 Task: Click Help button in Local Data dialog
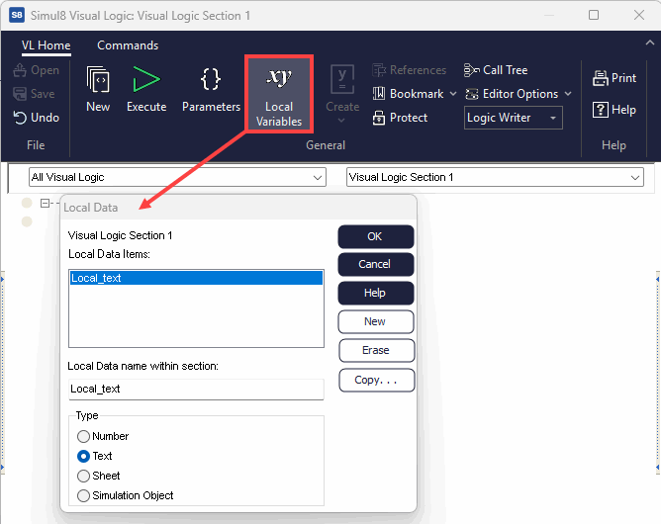pyautogui.click(x=376, y=294)
